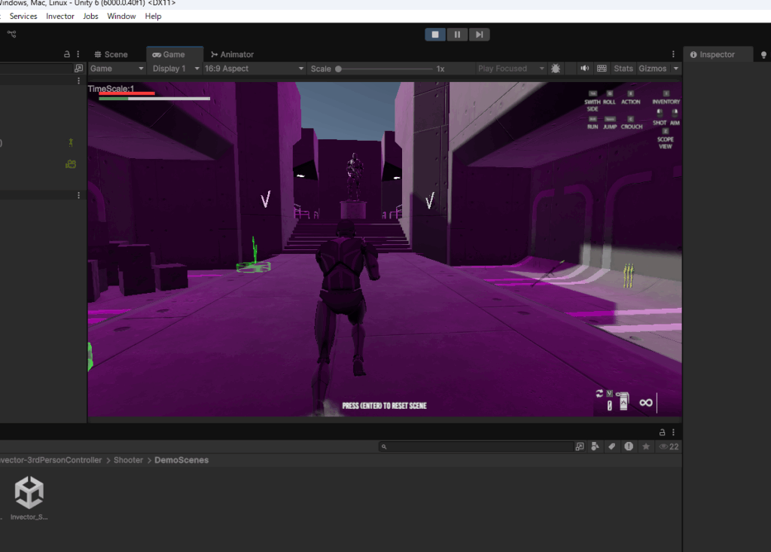Viewport: 771px width, 552px height.
Task: Select the Invector scene asset thumbnail
Action: (29, 493)
